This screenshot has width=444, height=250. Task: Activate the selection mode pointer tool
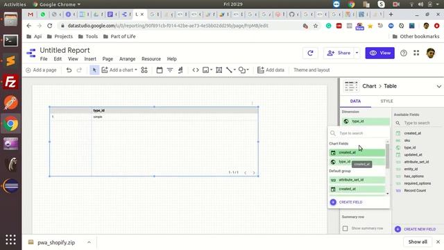[x=94, y=70]
